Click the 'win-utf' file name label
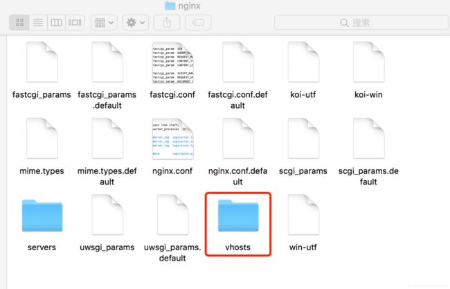450x289 pixels. [x=303, y=247]
